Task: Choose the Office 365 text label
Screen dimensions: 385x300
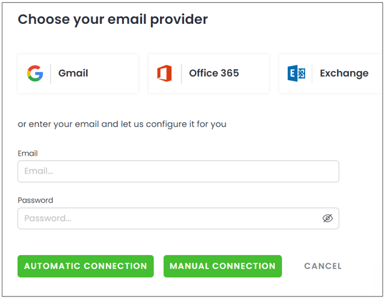Action: (x=214, y=74)
